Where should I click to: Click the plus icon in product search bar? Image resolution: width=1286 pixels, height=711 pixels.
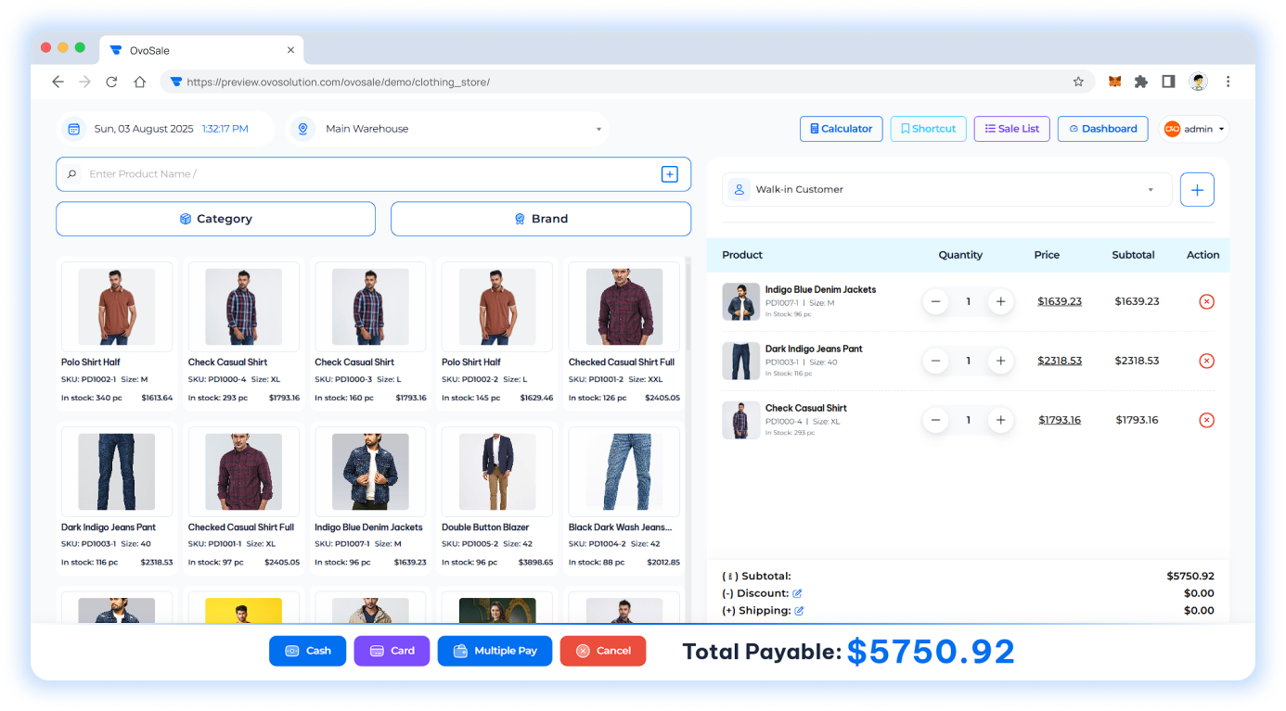coord(669,174)
